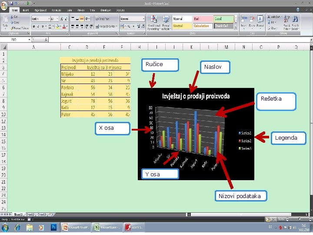Click the Orientation icon
This screenshot has width=313, height=235.
87,19
